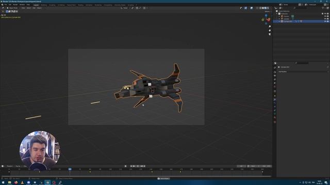
Task: Select Cylinder.001 in the outliner
Action: click(x=301, y=22)
